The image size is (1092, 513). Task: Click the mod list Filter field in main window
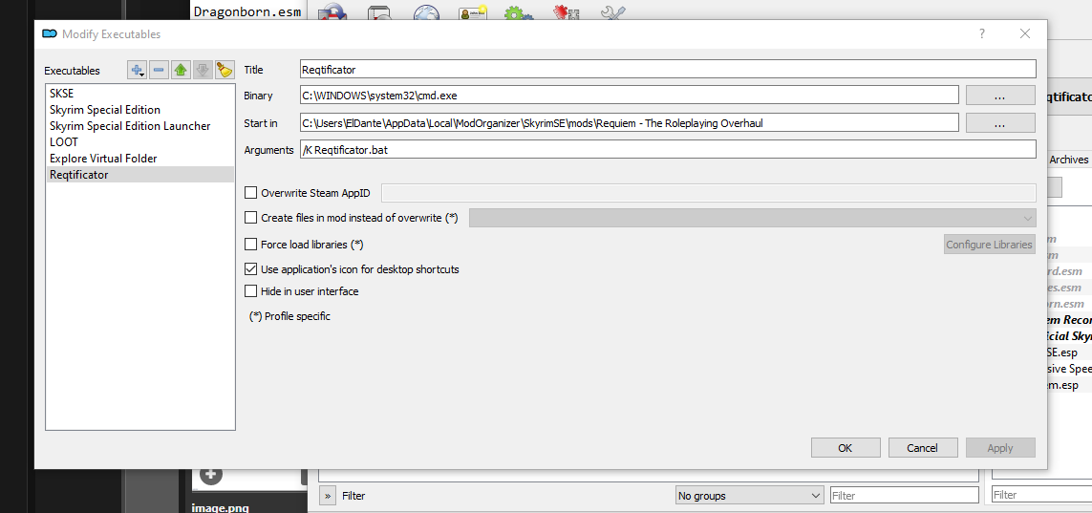904,496
